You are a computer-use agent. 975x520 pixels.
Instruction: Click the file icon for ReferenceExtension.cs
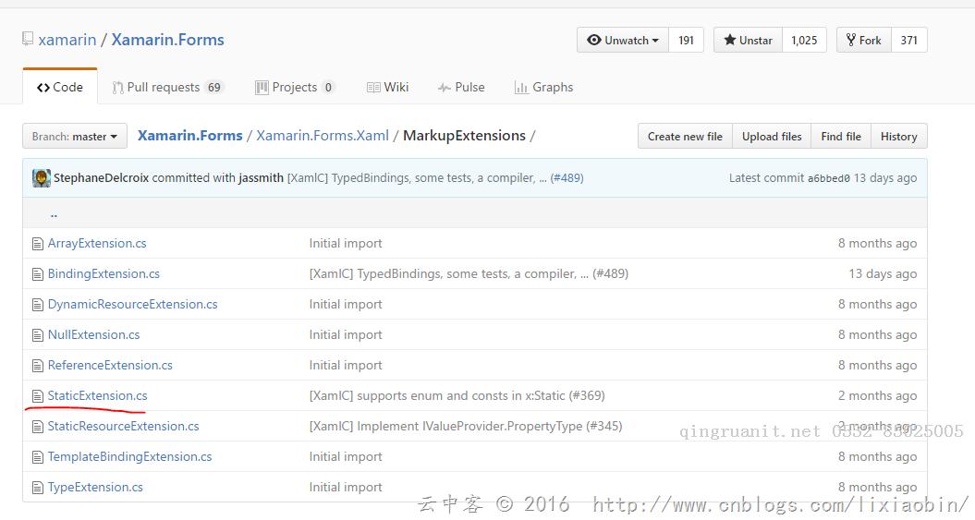[x=37, y=366]
